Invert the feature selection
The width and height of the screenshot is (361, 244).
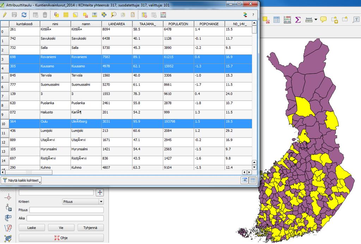tap(75, 15)
